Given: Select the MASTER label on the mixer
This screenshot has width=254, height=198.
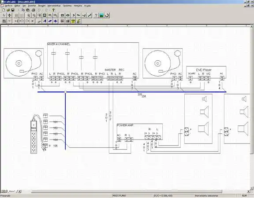Looking at the screenshot, I should [x=110, y=70].
